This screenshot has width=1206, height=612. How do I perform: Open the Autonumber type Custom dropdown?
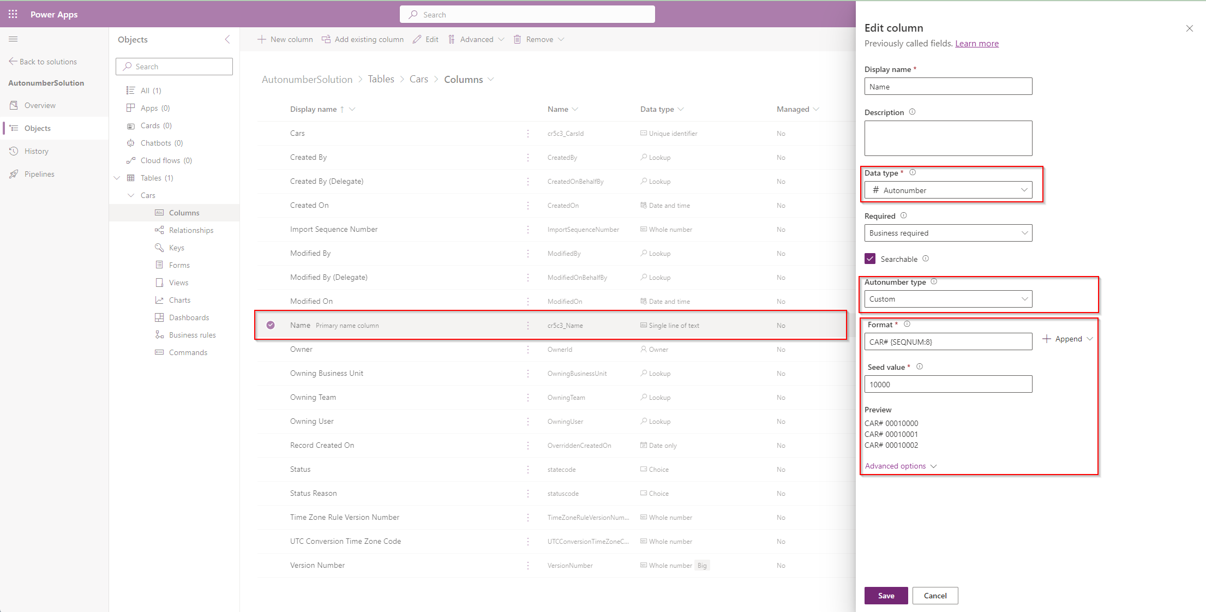[x=948, y=299]
